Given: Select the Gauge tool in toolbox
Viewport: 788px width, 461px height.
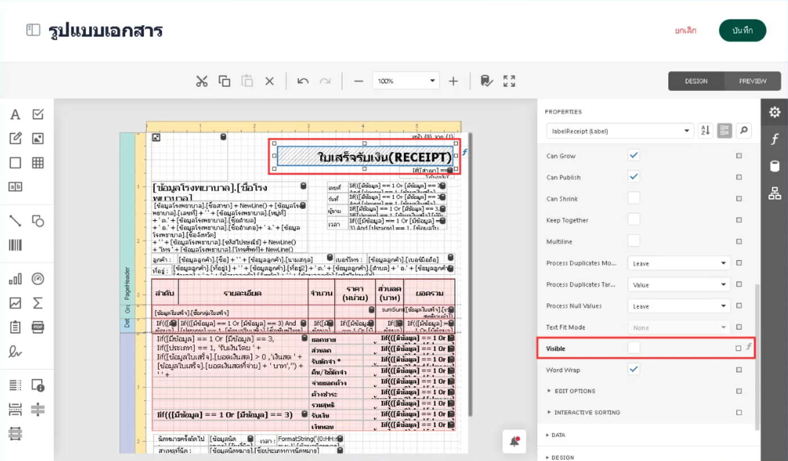Looking at the screenshot, I should 38,279.
